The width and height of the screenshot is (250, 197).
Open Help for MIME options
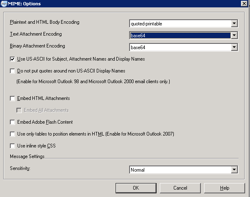coord(225,188)
